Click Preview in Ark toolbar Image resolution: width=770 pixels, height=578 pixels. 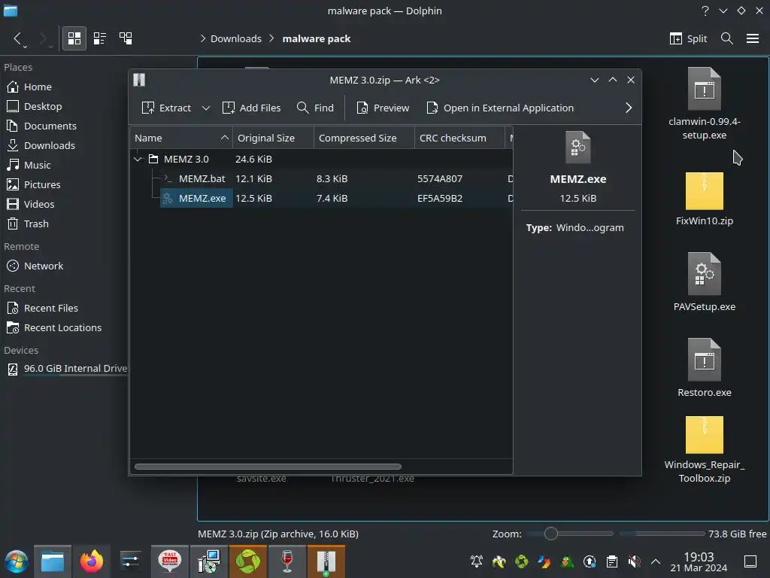383,108
